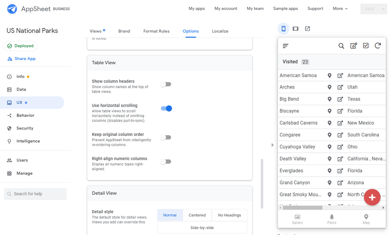Click the sync refresh icon in preview
Screen dimensions: 390x235
tap(378, 46)
